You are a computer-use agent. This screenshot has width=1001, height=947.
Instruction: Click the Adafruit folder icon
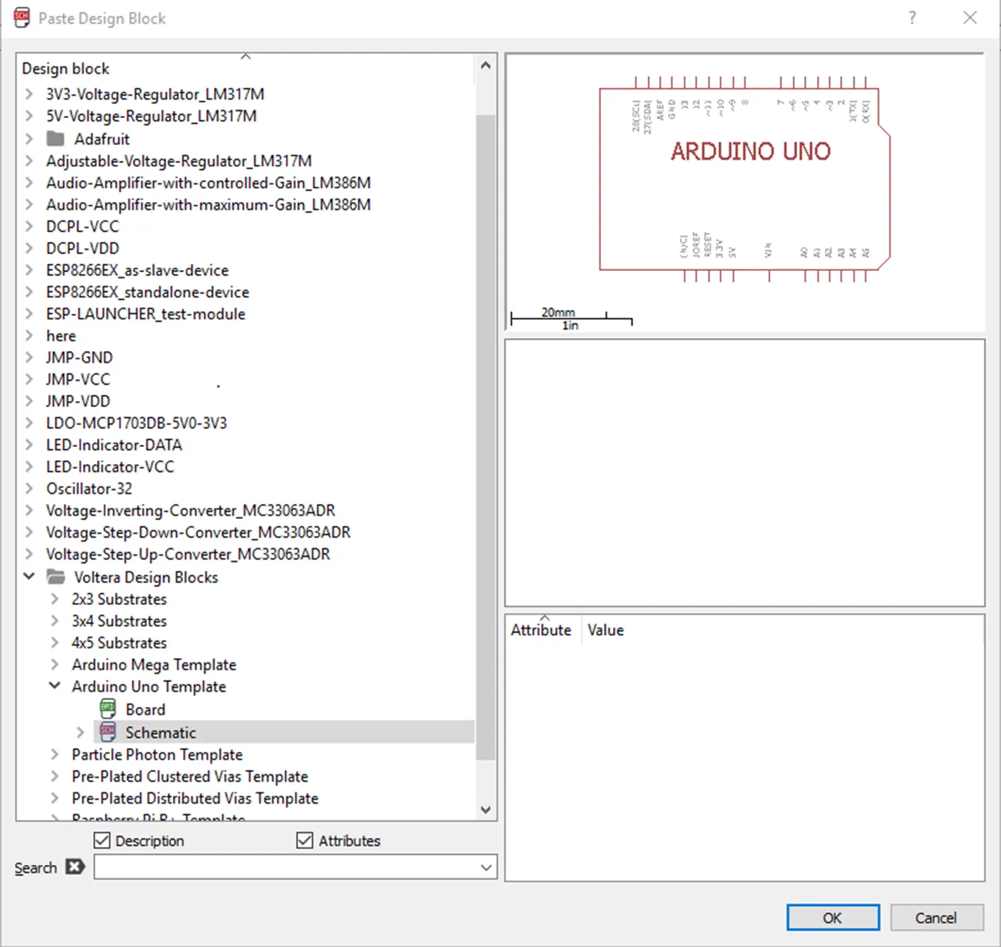pos(56,138)
